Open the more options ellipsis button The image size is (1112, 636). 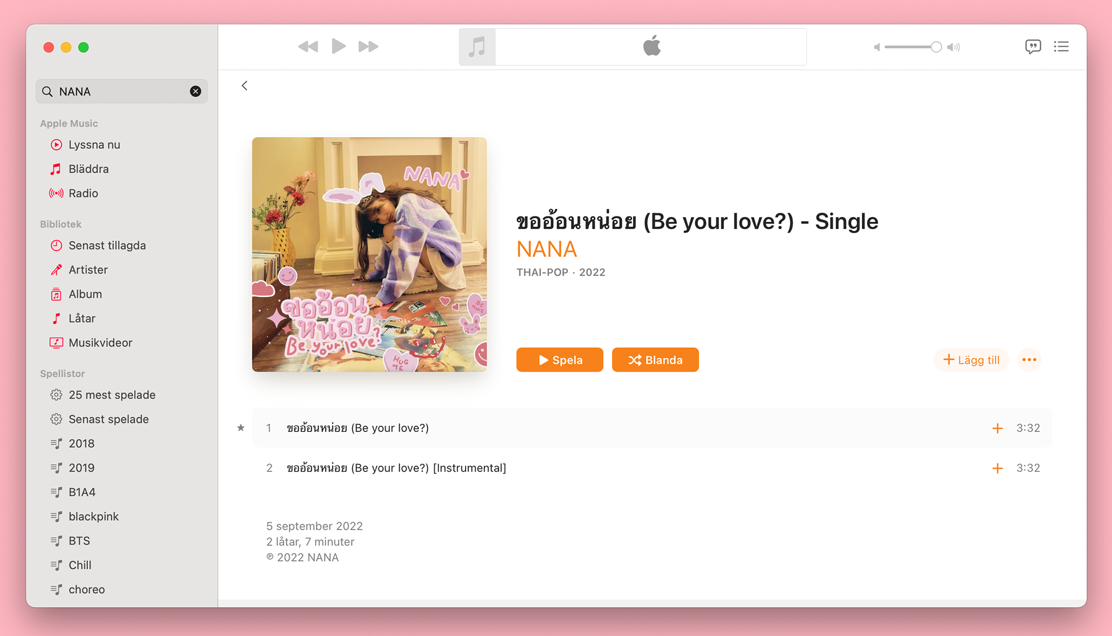click(1029, 360)
